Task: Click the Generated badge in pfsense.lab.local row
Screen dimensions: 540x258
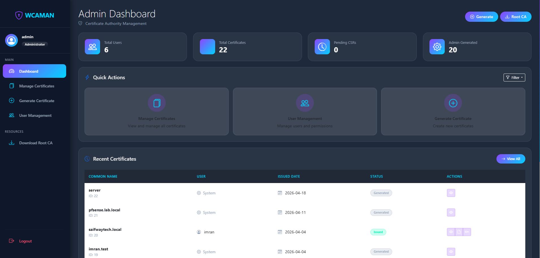Action: tap(381, 212)
